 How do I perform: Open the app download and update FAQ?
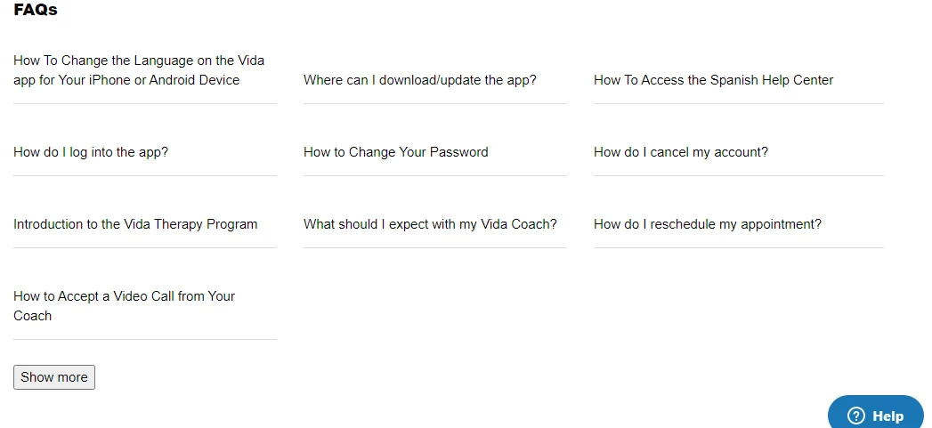pyautogui.click(x=419, y=80)
